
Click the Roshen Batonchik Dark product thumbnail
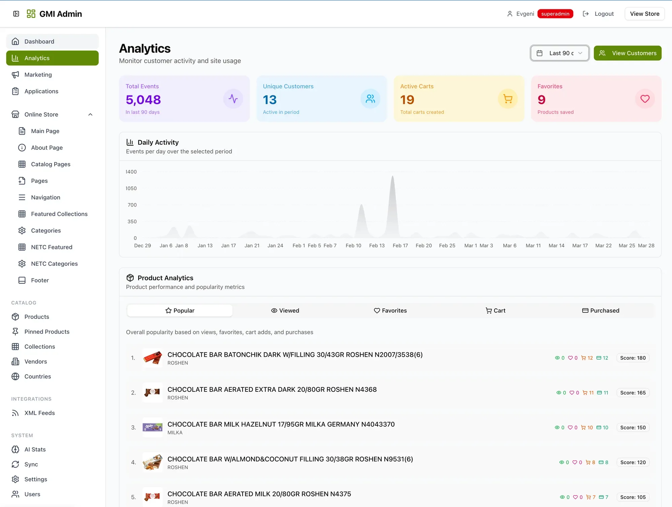153,358
